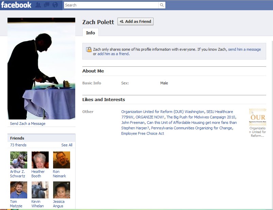Image resolution: width=273 pixels, height=210 pixels.
Task: Open Pennsylvania Communities Organizing for Change link
Action: pyautogui.click(x=192, y=128)
